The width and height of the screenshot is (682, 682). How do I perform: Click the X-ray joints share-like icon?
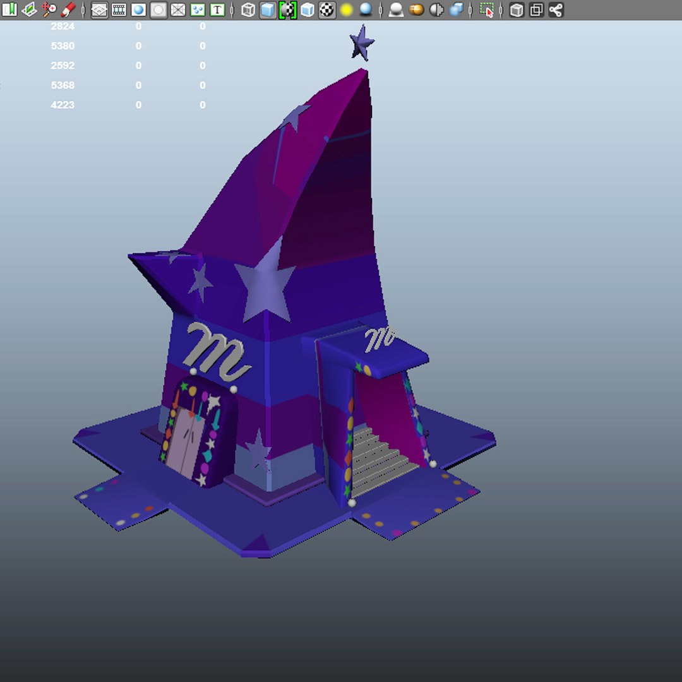click(556, 9)
